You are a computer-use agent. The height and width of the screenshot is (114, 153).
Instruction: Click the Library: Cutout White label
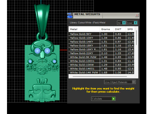(88, 22)
